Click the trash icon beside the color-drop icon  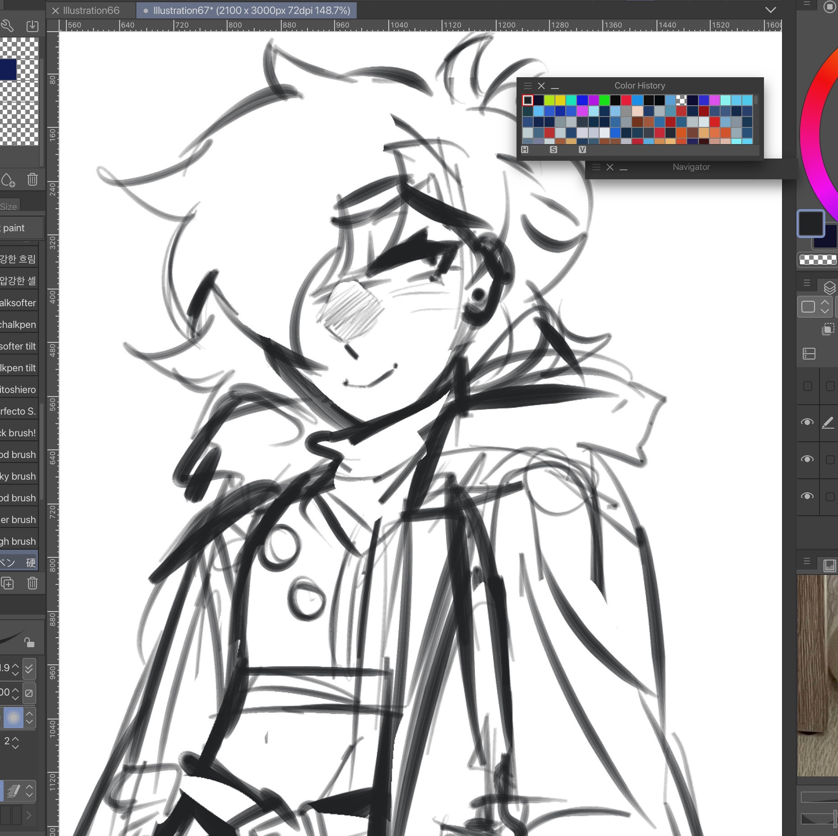pyautogui.click(x=32, y=180)
